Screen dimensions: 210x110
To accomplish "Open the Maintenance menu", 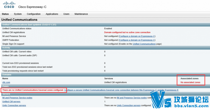I will tap(81, 14).
